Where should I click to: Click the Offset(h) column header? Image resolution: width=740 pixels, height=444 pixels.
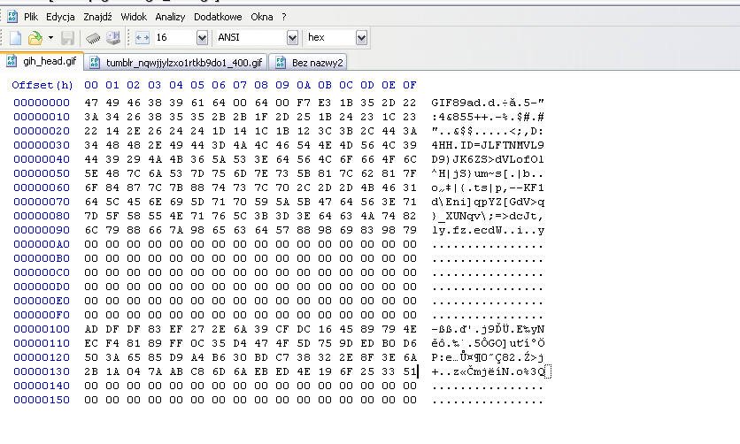click(x=42, y=85)
